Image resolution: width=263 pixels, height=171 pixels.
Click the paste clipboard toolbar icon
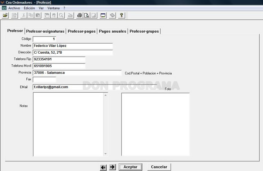click(38, 15)
